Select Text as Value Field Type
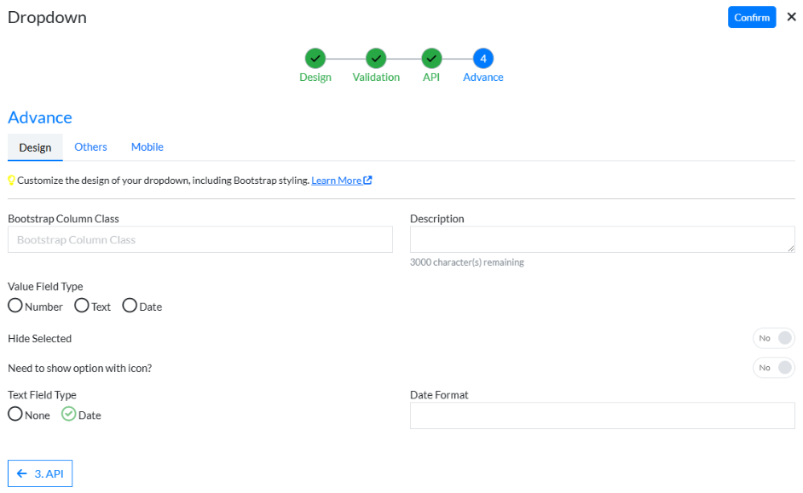 [82, 306]
